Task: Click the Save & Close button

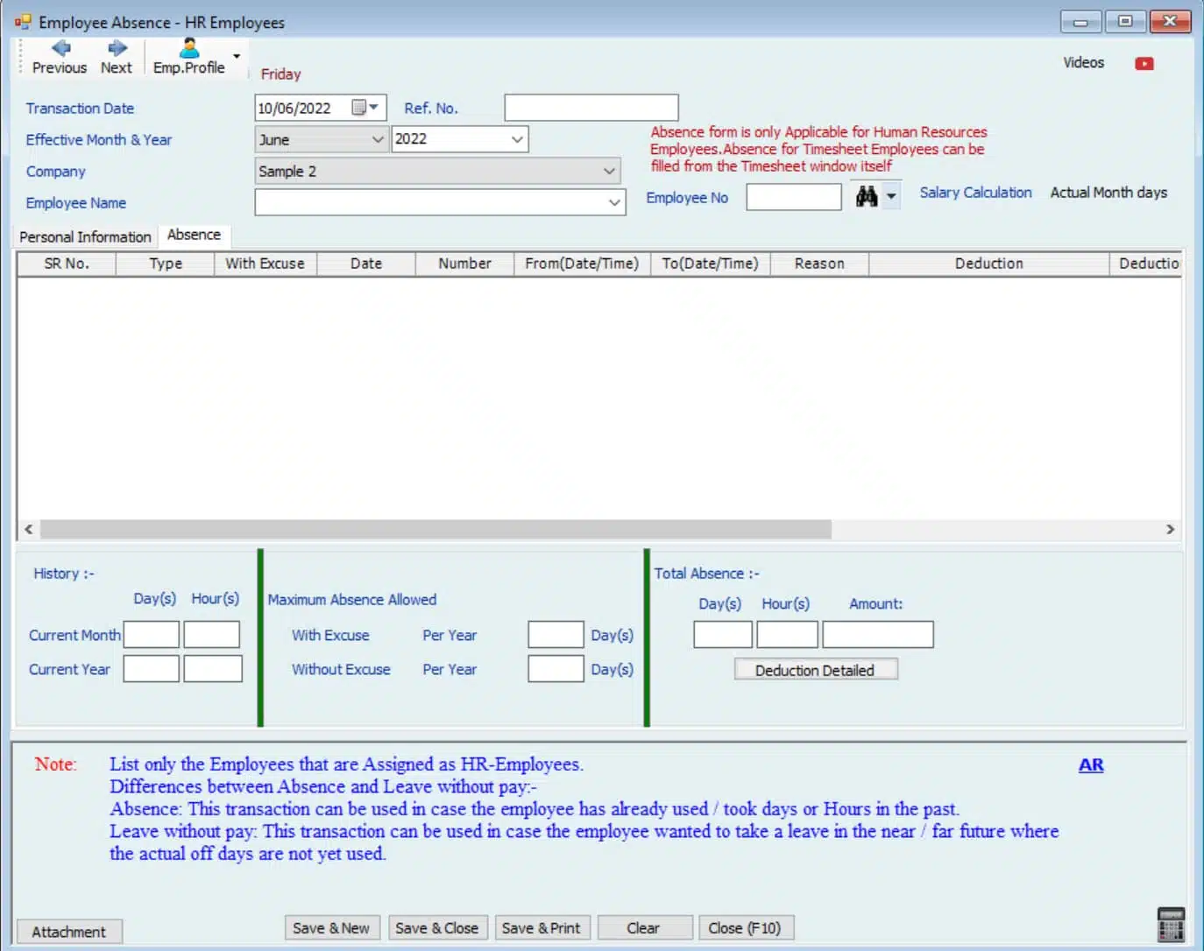Action: click(x=437, y=928)
